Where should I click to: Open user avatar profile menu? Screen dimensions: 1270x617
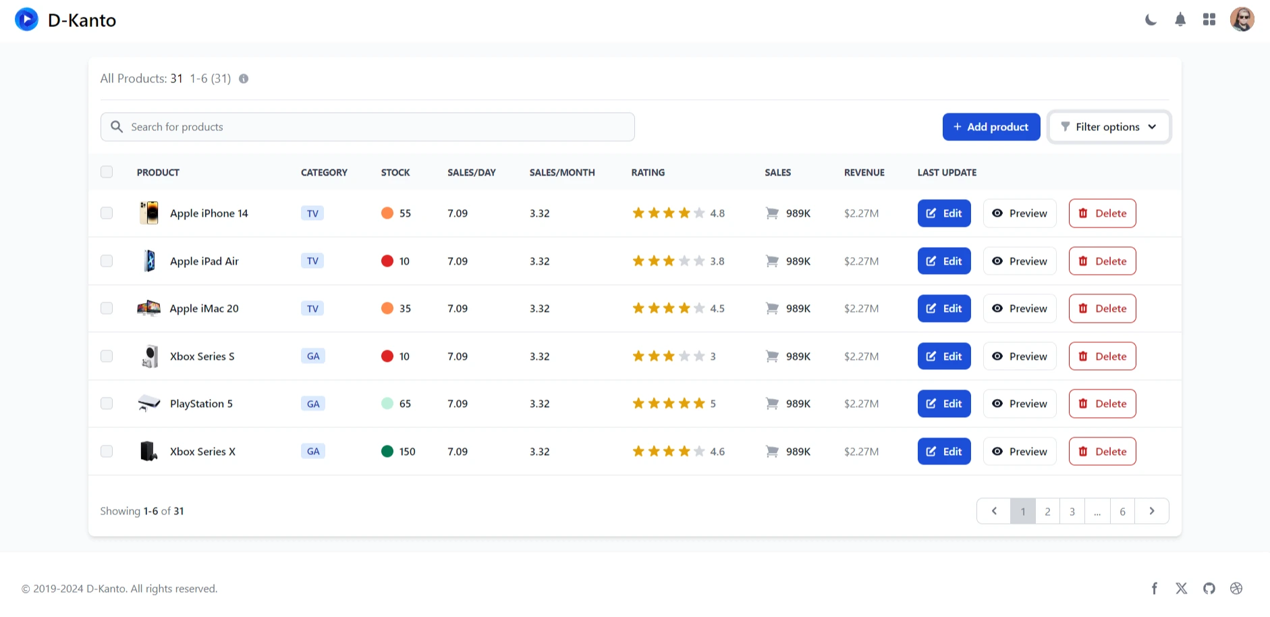click(1242, 20)
